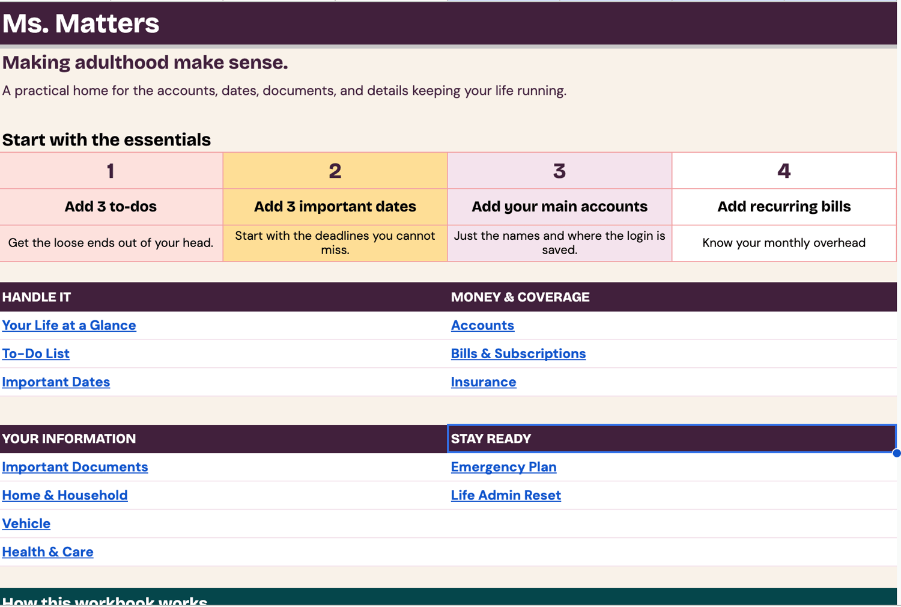The image size is (901, 607).
Task: Open the Insurance link
Action: click(x=484, y=382)
